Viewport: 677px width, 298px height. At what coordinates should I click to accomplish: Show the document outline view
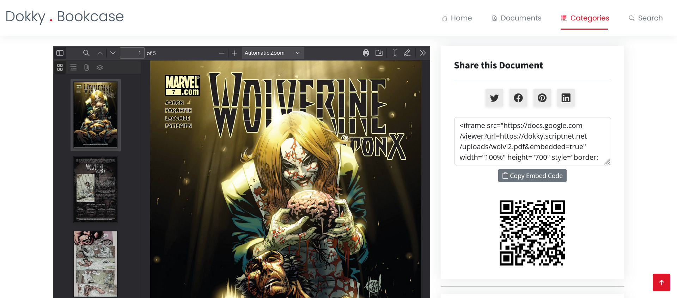coord(73,67)
